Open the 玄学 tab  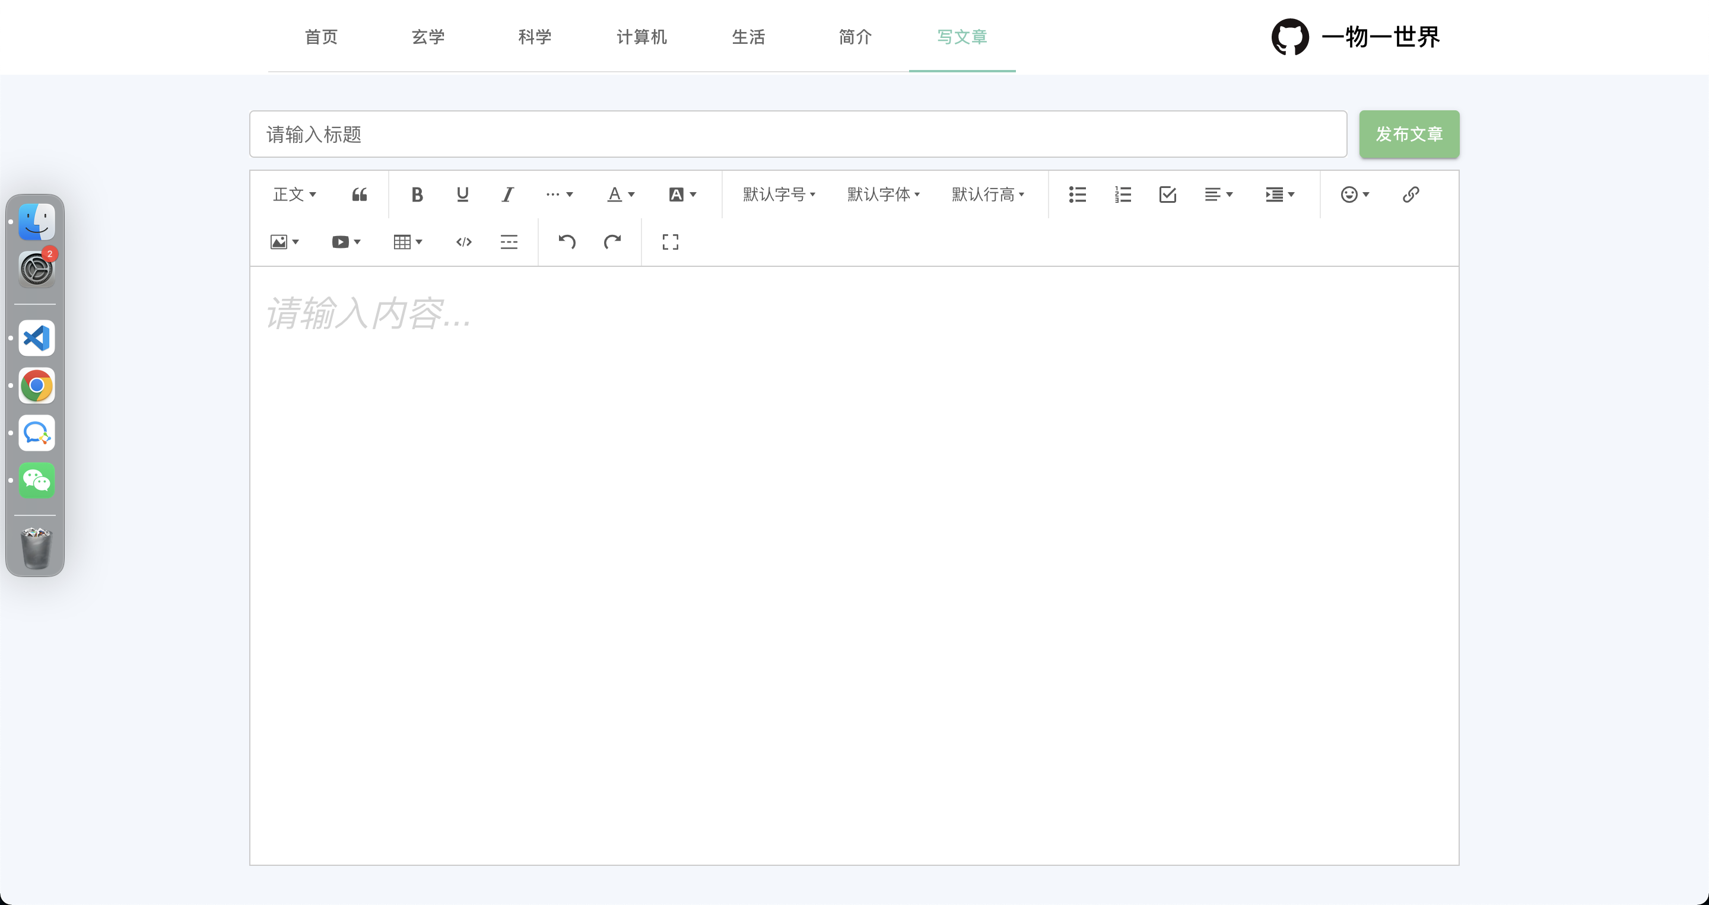point(428,37)
